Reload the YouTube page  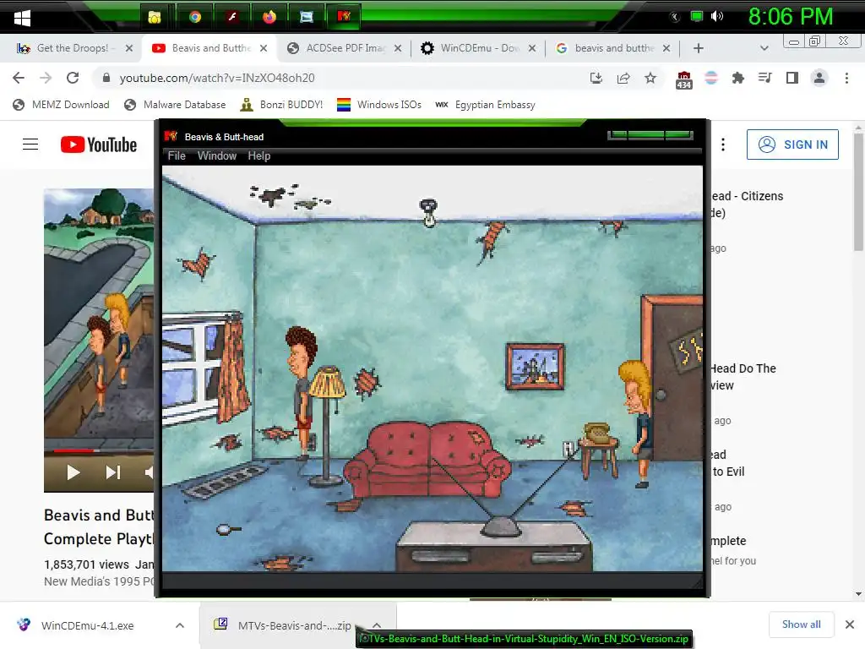(73, 78)
